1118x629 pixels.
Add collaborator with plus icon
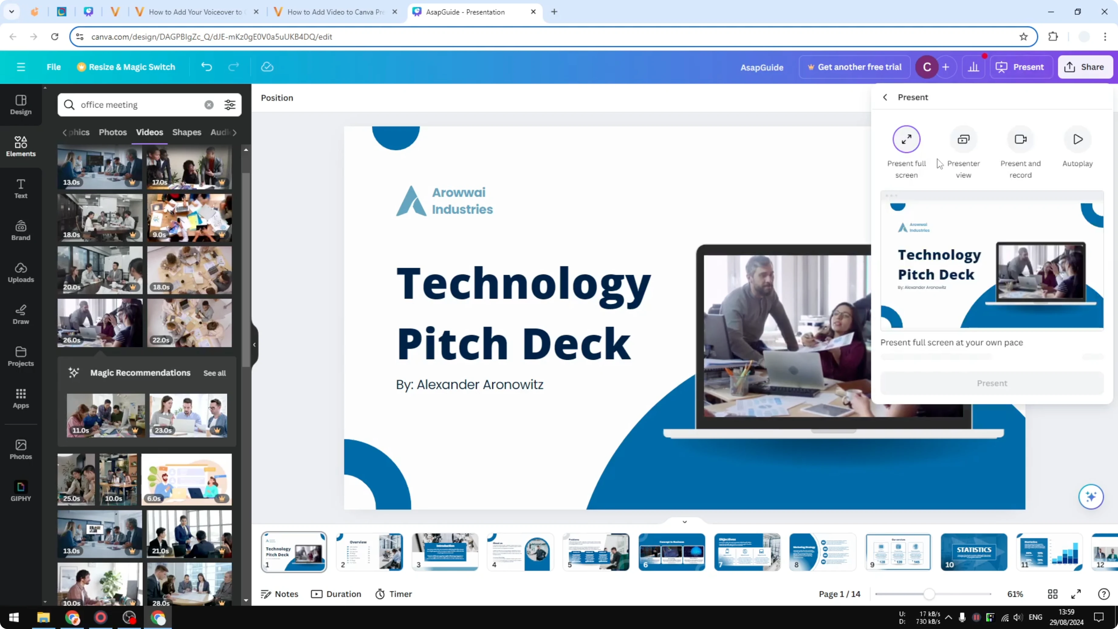pyautogui.click(x=946, y=67)
